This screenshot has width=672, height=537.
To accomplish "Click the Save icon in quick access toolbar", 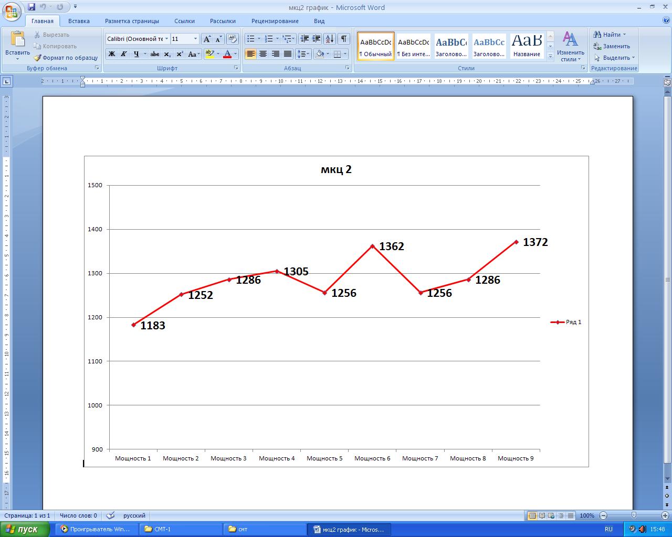I will tap(31, 7).
